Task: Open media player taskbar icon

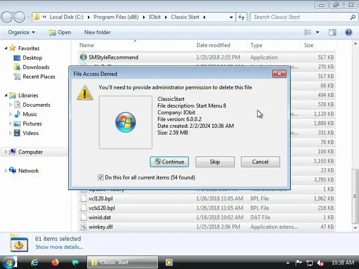Action: [169, 262]
